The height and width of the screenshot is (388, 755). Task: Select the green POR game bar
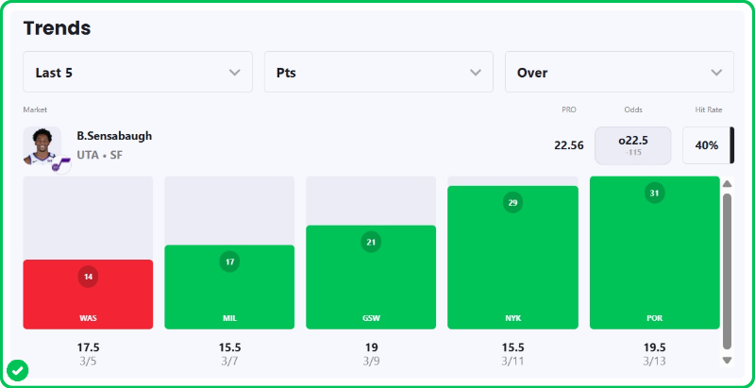tap(654, 264)
